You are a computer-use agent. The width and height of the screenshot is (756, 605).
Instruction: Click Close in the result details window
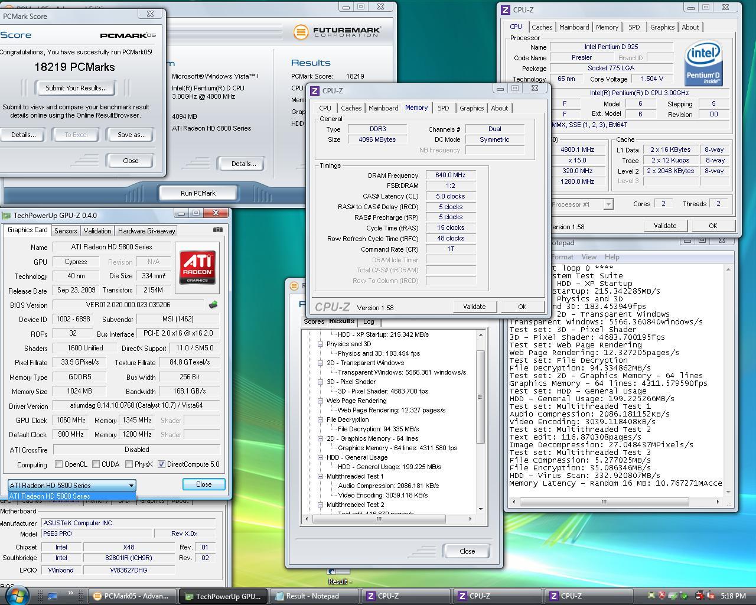[x=467, y=551]
